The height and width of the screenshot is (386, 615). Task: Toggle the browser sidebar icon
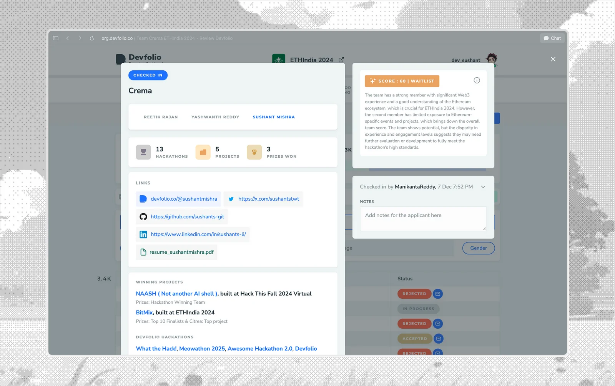56,38
